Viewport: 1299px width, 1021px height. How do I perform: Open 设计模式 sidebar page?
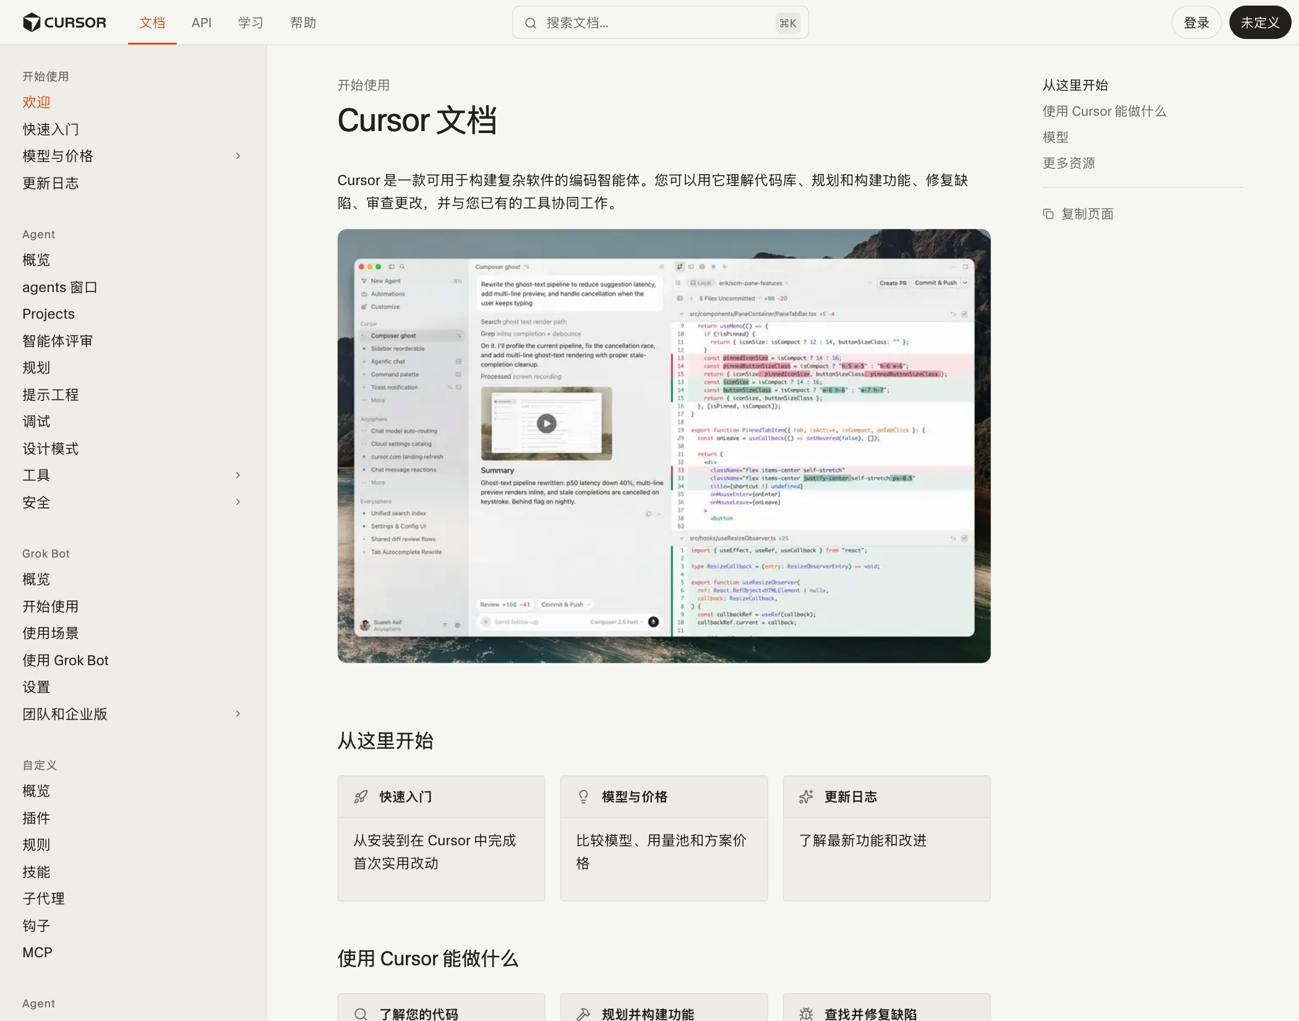51,449
